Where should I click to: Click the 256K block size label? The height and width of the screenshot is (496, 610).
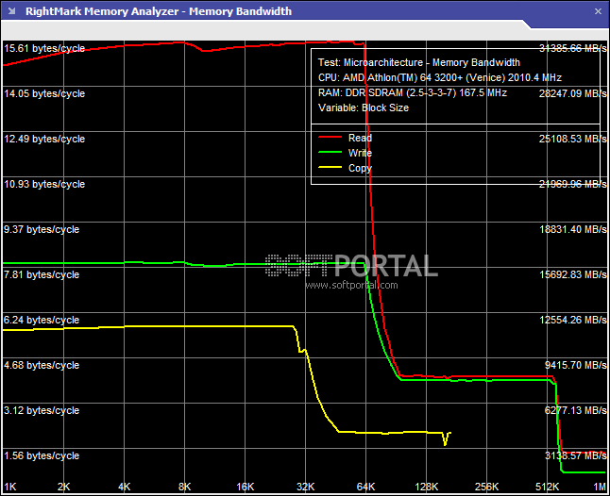[x=486, y=487]
